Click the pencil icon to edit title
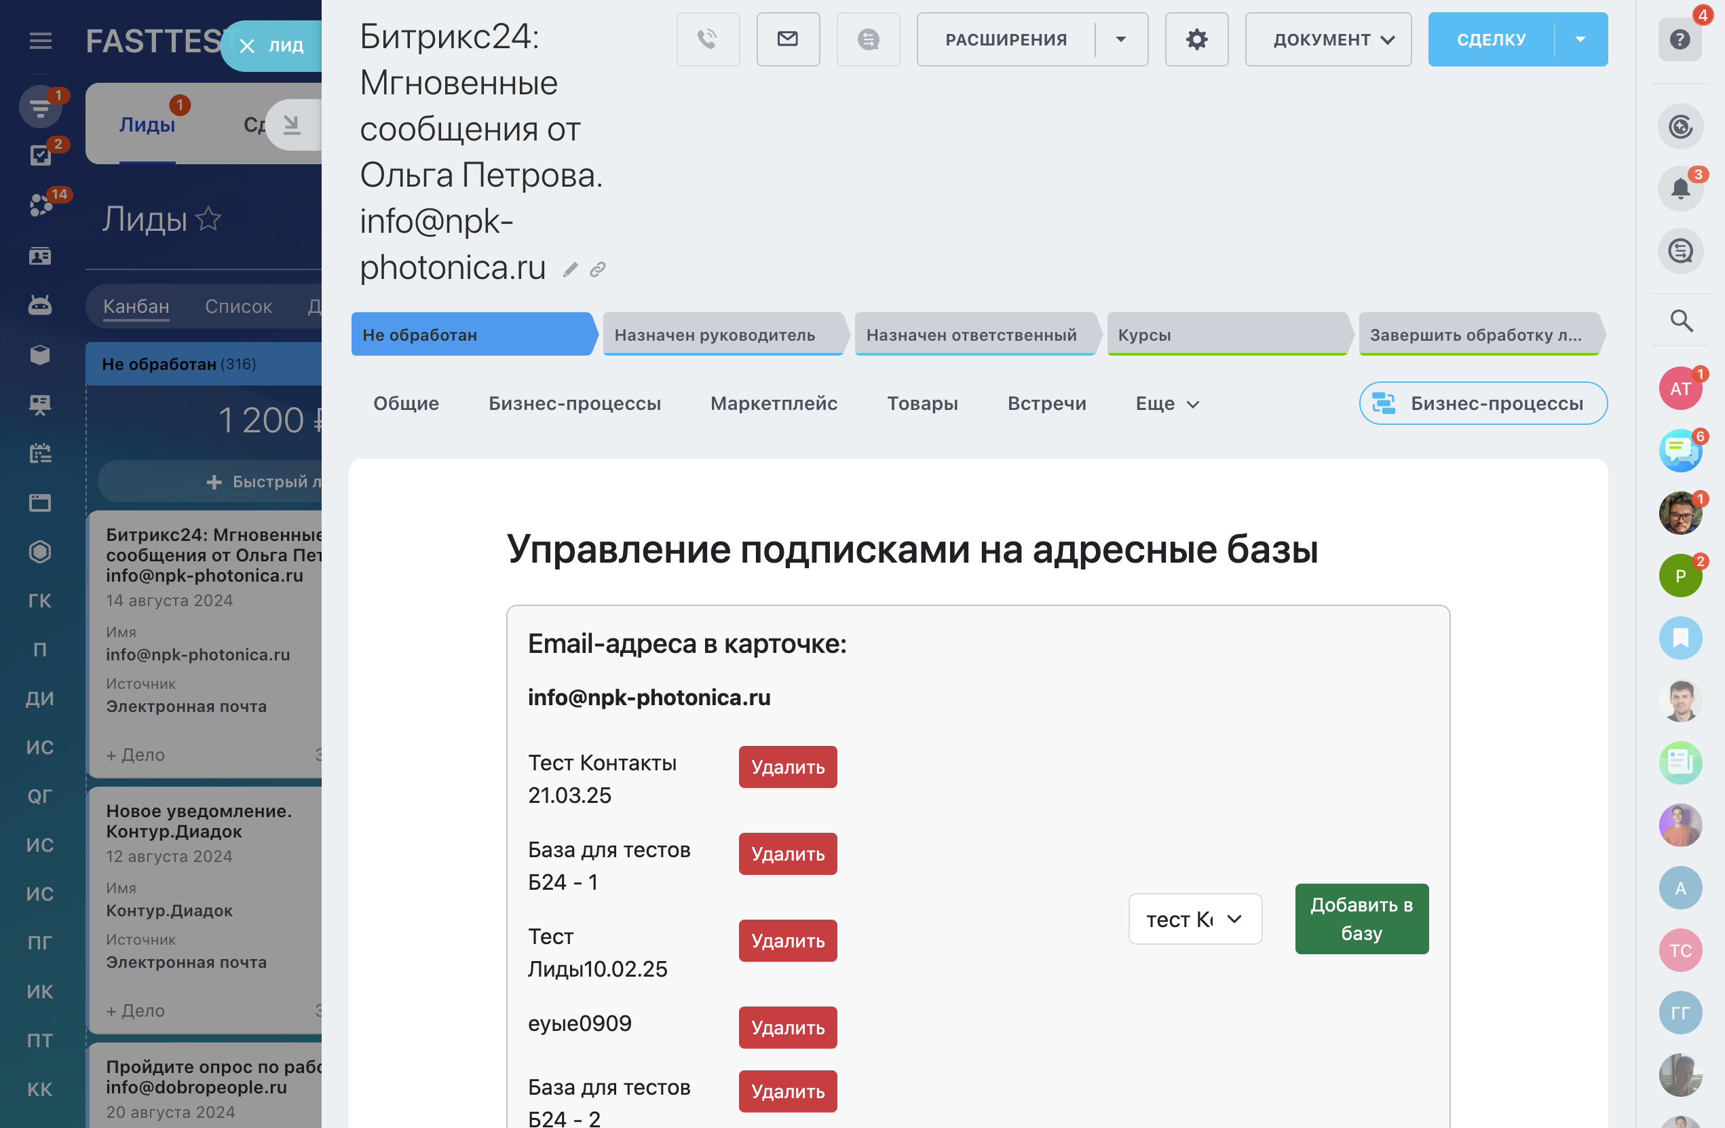1725x1128 pixels. pyautogui.click(x=571, y=269)
